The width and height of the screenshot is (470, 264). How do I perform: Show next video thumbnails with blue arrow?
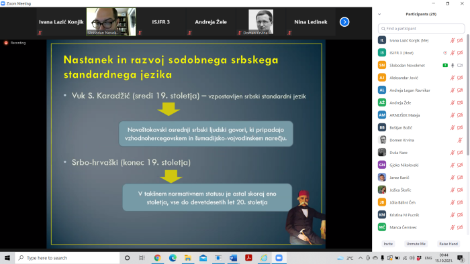pos(344,22)
